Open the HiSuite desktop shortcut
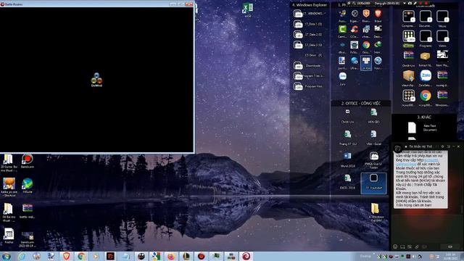Viewport: 464px width, 261px height. pyautogui.click(x=28, y=186)
